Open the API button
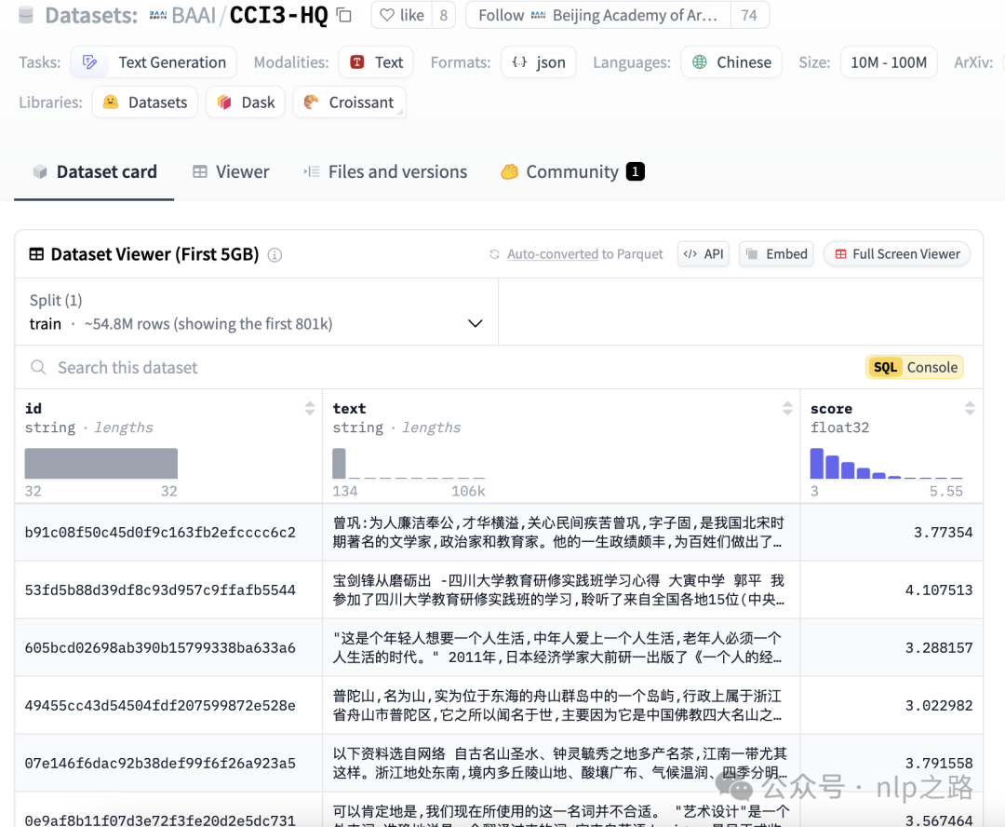Image resolution: width=1005 pixels, height=827 pixels. click(703, 254)
